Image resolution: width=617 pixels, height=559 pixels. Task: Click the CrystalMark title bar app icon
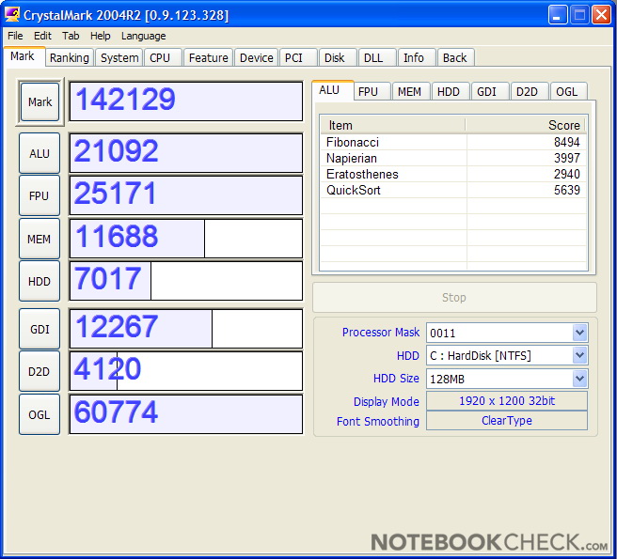point(12,14)
